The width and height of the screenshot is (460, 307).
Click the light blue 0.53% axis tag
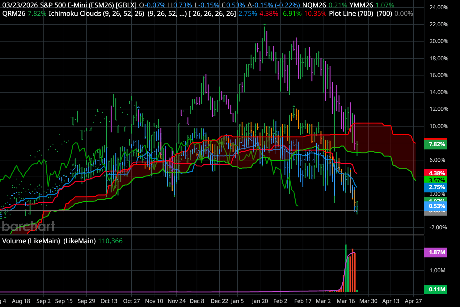[436, 206]
